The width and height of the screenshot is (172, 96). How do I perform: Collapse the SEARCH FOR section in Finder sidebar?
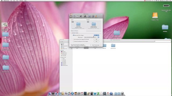click(60, 57)
